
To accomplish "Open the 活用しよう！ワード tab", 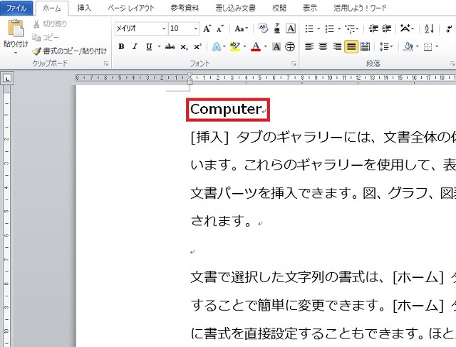I will 360,8.
